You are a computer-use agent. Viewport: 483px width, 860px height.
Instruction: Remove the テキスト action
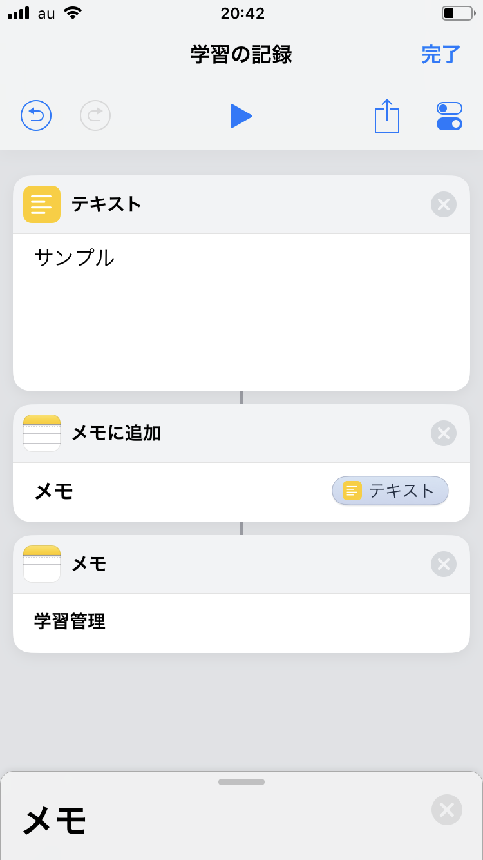[444, 204]
